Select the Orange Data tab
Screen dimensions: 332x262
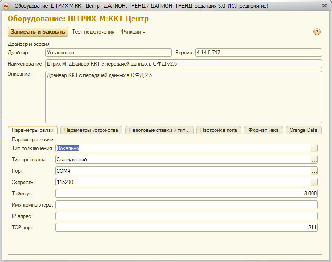click(303, 130)
